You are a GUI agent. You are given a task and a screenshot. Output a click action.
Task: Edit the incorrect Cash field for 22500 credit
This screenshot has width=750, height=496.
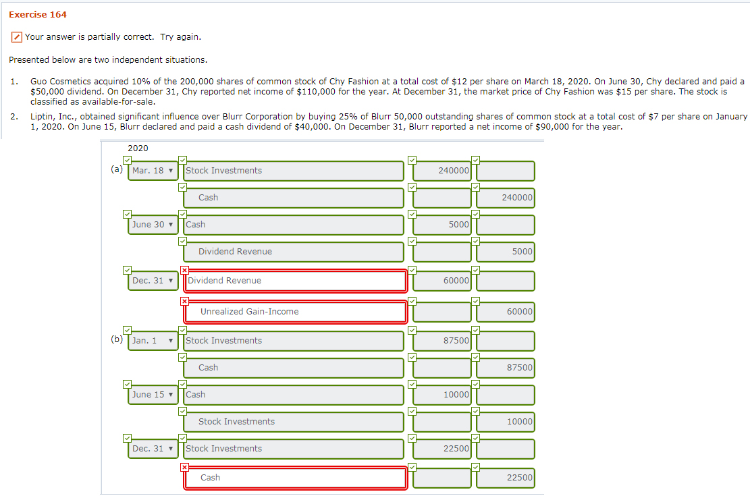pos(295,478)
